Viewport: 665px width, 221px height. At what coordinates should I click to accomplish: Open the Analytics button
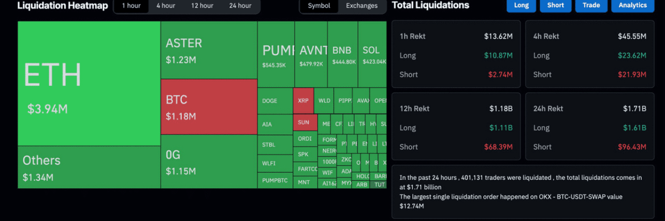632,5
